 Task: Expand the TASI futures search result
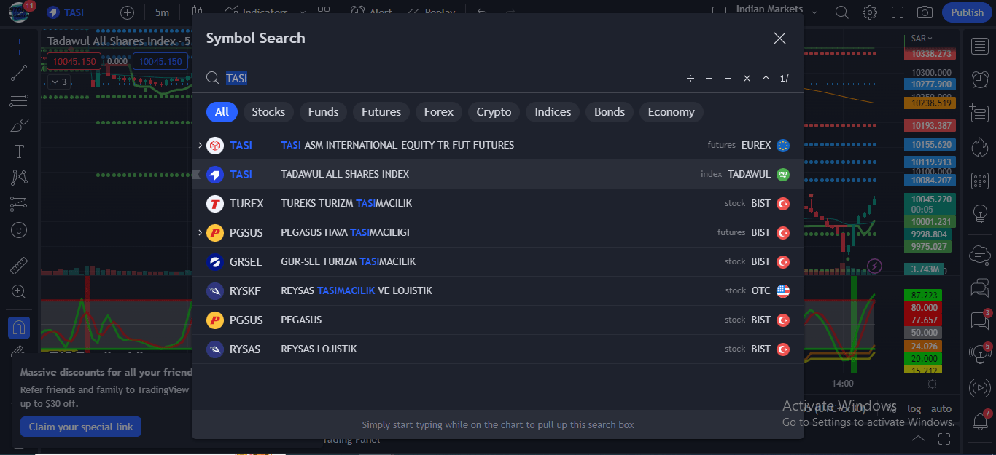[200, 145]
